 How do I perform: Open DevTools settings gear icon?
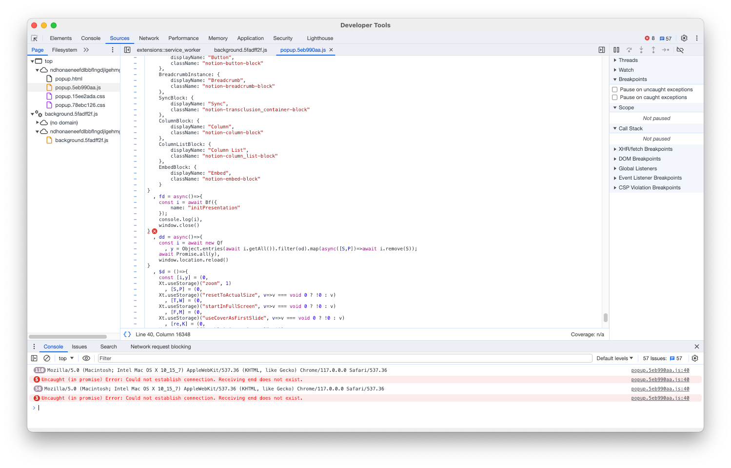(684, 38)
